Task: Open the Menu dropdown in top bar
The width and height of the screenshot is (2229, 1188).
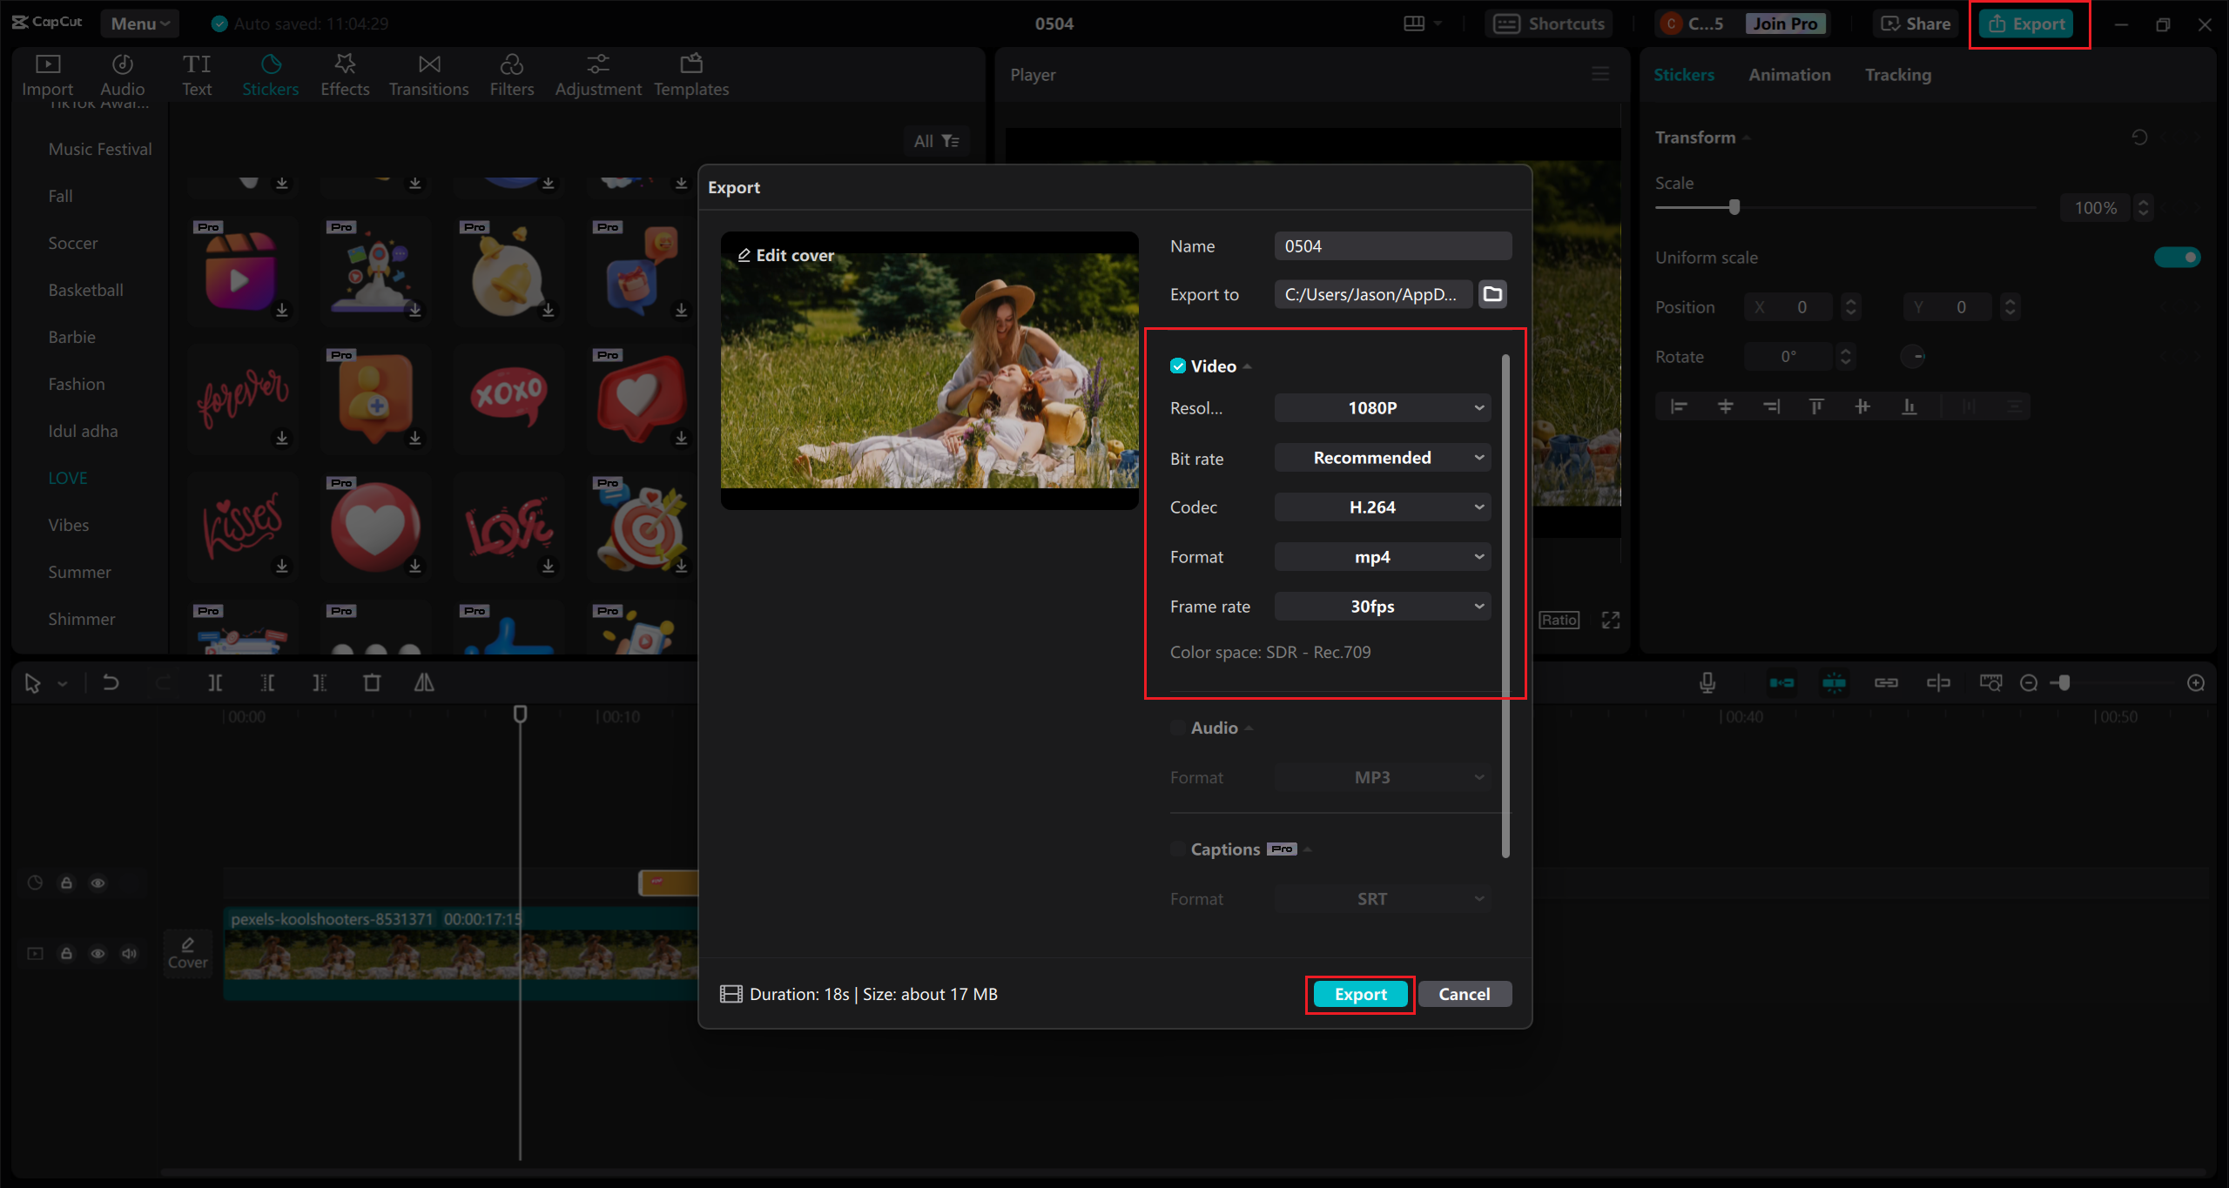Action: (x=139, y=23)
